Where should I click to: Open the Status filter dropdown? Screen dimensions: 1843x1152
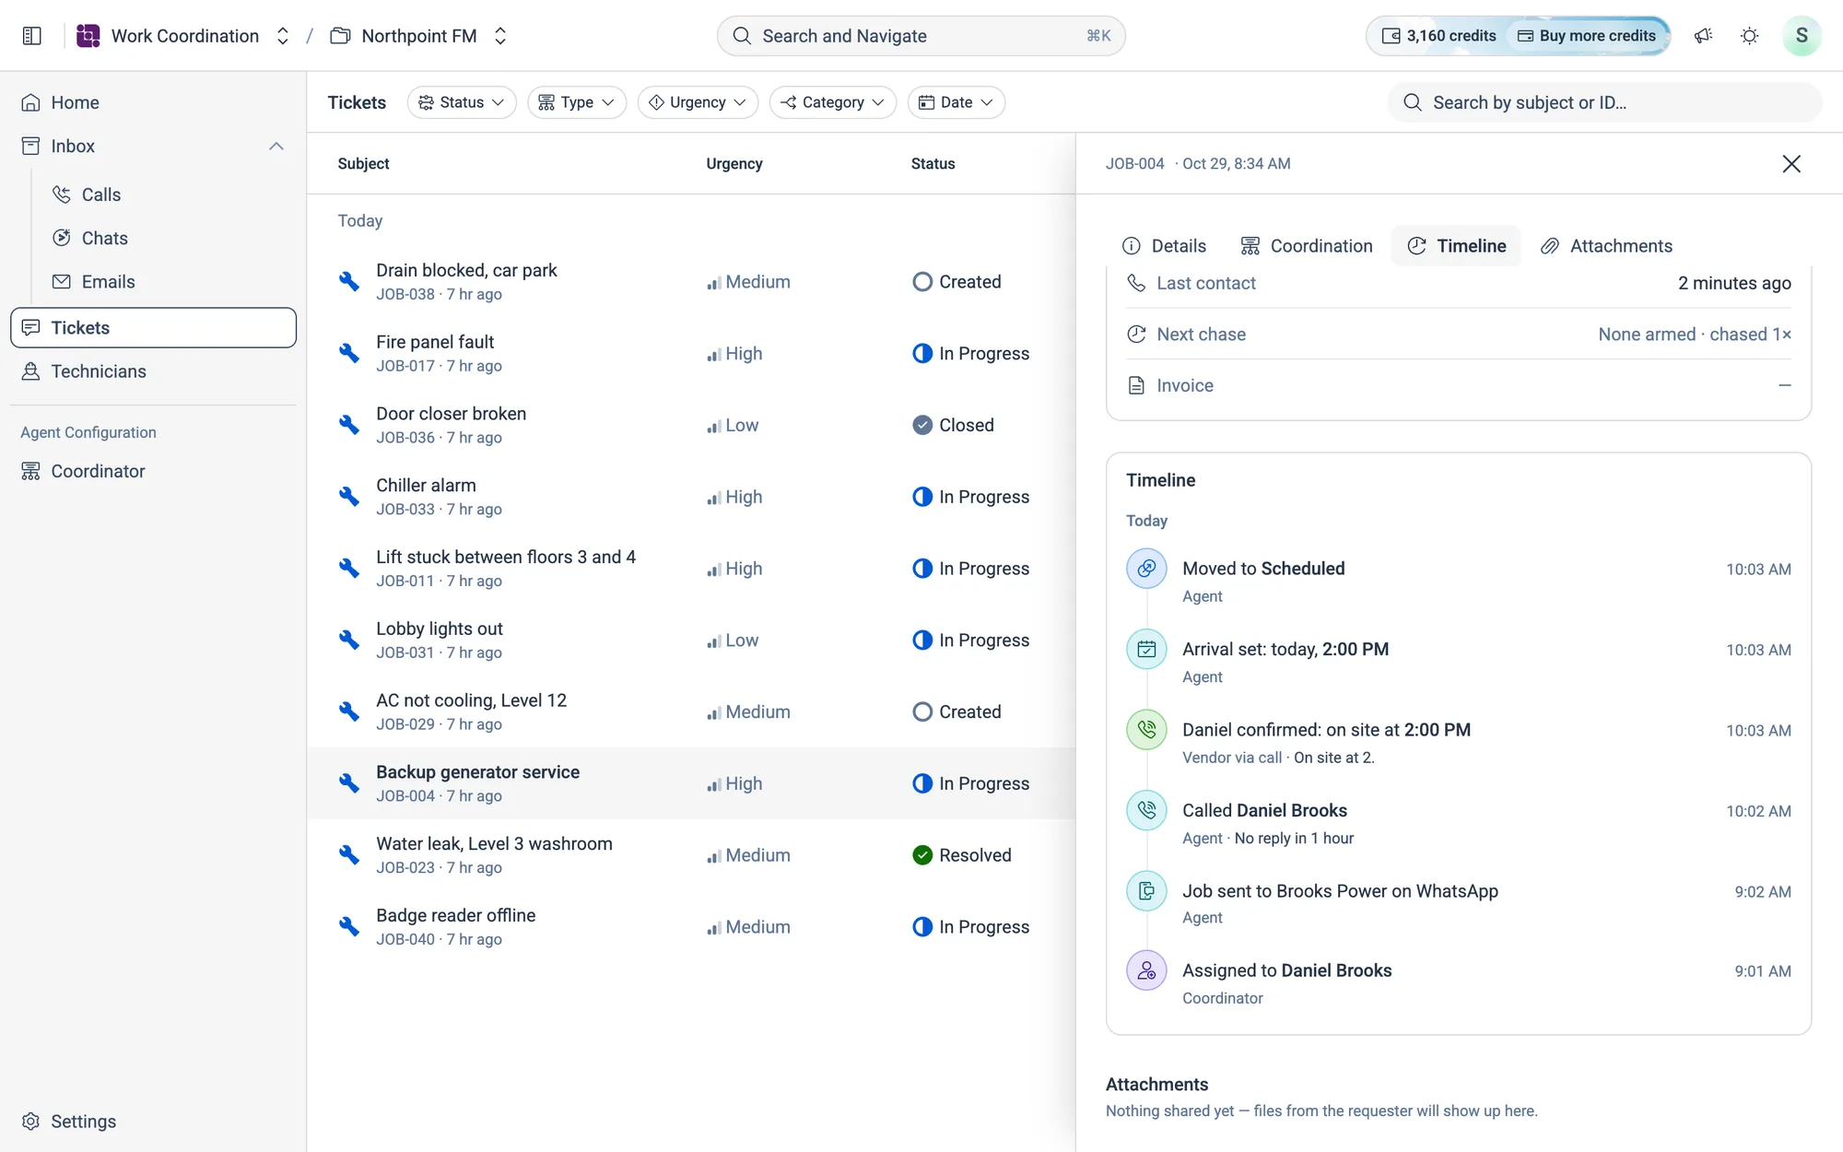(x=462, y=102)
